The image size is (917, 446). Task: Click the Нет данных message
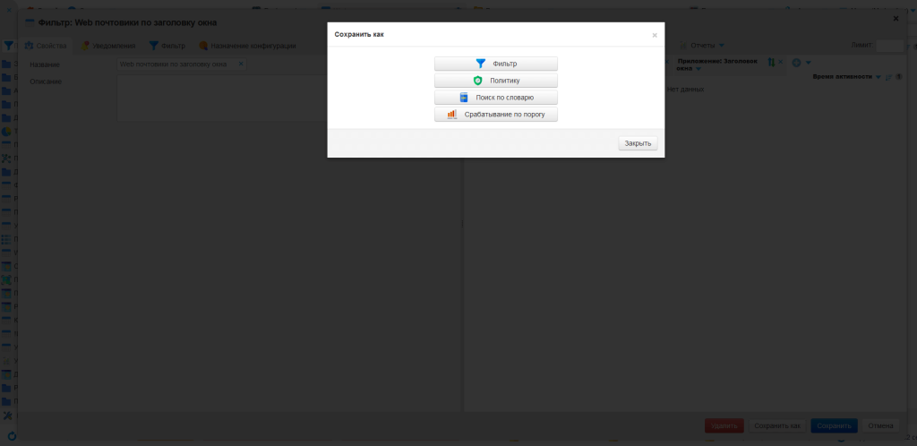pos(685,90)
